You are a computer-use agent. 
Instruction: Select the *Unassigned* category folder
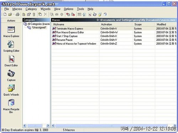[37, 28]
